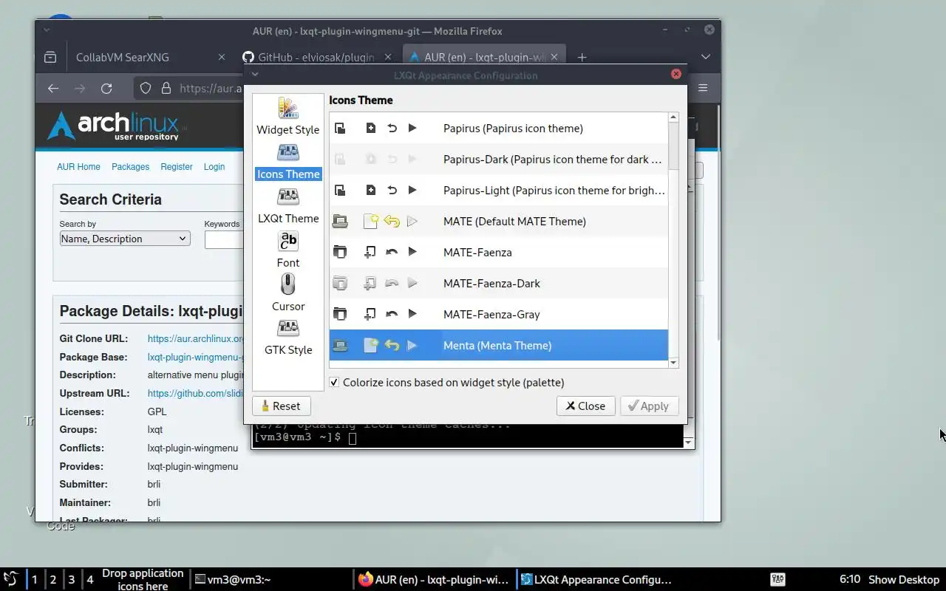Focus vm3@vm3 terminal taskbar entry
Image resolution: width=946 pixels, height=591 pixels.
pos(272,580)
